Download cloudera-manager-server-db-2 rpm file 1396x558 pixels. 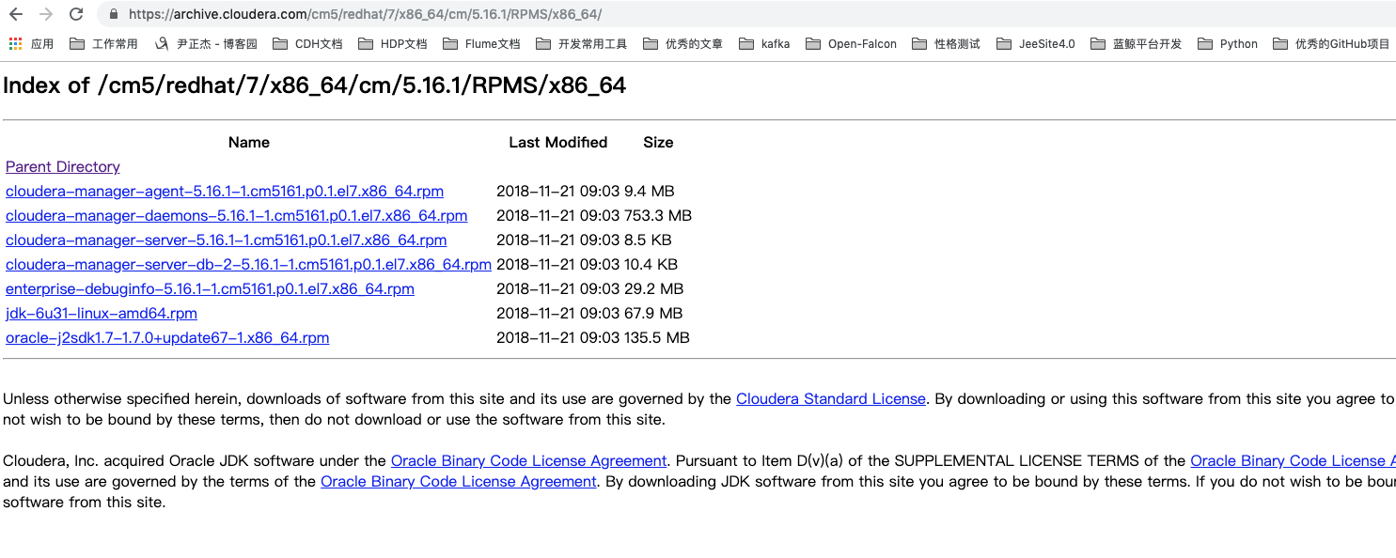(x=248, y=264)
